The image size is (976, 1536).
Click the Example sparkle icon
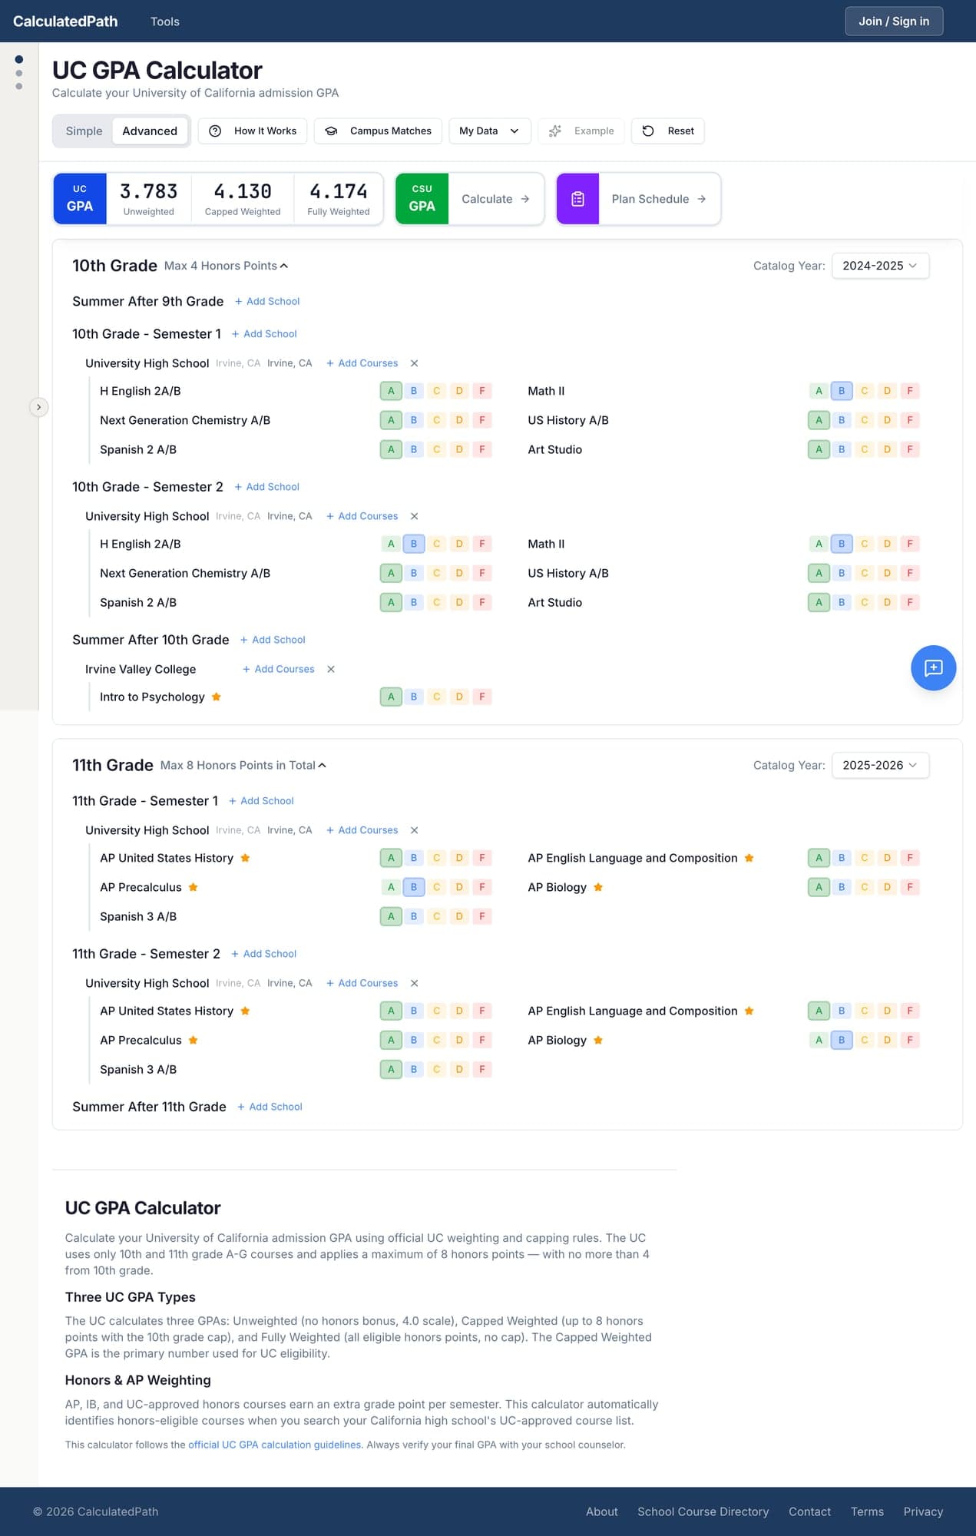tap(555, 131)
